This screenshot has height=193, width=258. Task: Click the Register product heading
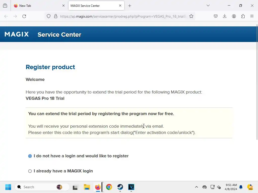click(50, 67)
